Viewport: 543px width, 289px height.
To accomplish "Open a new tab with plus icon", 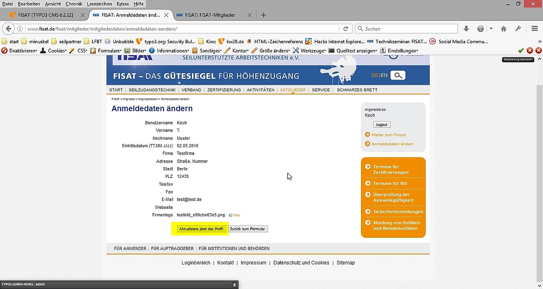I will coord(263,15).
